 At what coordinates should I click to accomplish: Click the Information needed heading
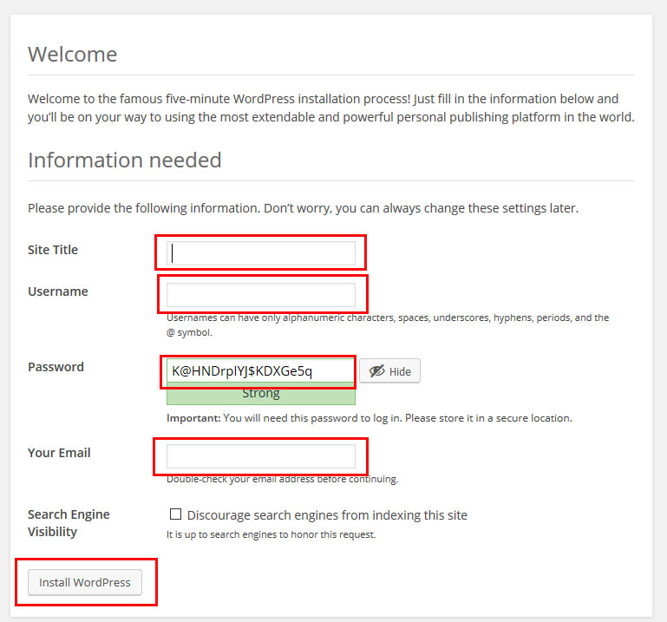[x=125, y=160]
